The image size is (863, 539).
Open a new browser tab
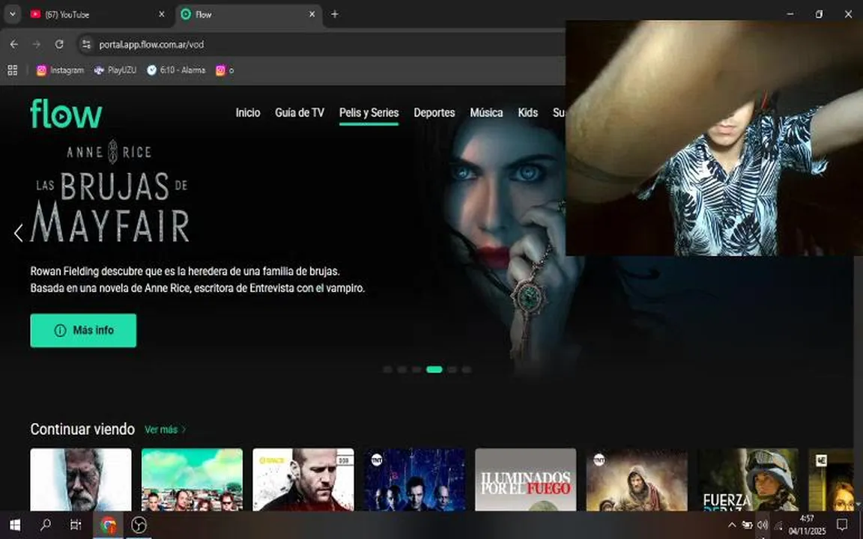(x=335, y=14)
